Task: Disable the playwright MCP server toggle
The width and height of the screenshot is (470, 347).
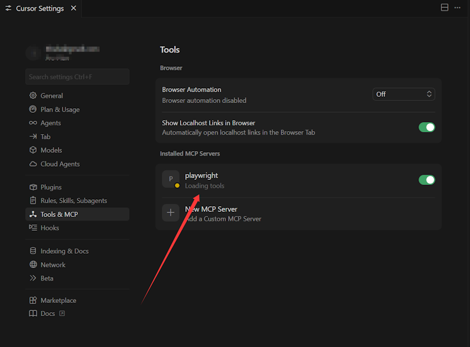Action: (426, 180)
